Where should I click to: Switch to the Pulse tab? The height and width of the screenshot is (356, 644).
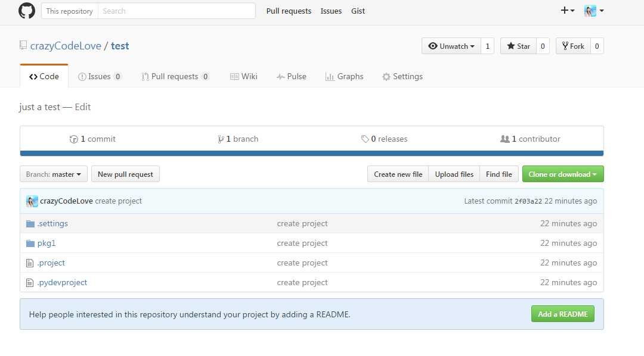(291, 76)
